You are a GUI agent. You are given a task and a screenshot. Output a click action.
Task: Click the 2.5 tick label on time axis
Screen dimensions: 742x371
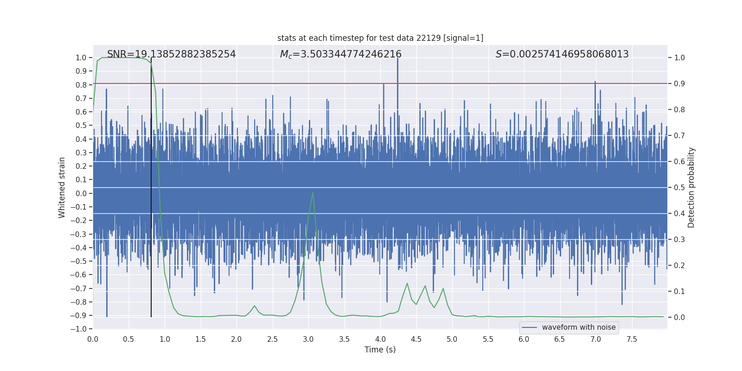pyautogui.click(x=272, y=339)
